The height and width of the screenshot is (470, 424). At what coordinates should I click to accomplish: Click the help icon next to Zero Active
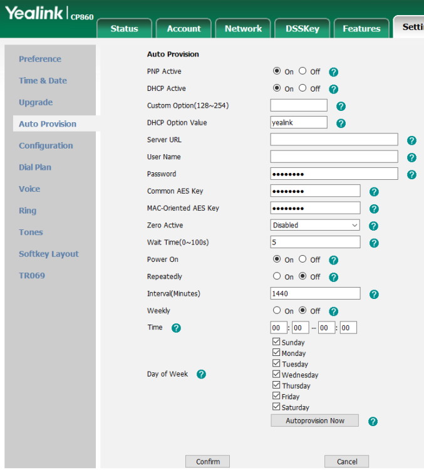(x=373, y=226)
